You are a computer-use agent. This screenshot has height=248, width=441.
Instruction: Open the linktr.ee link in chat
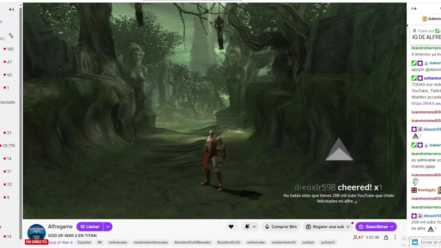(x=426, y=103)
